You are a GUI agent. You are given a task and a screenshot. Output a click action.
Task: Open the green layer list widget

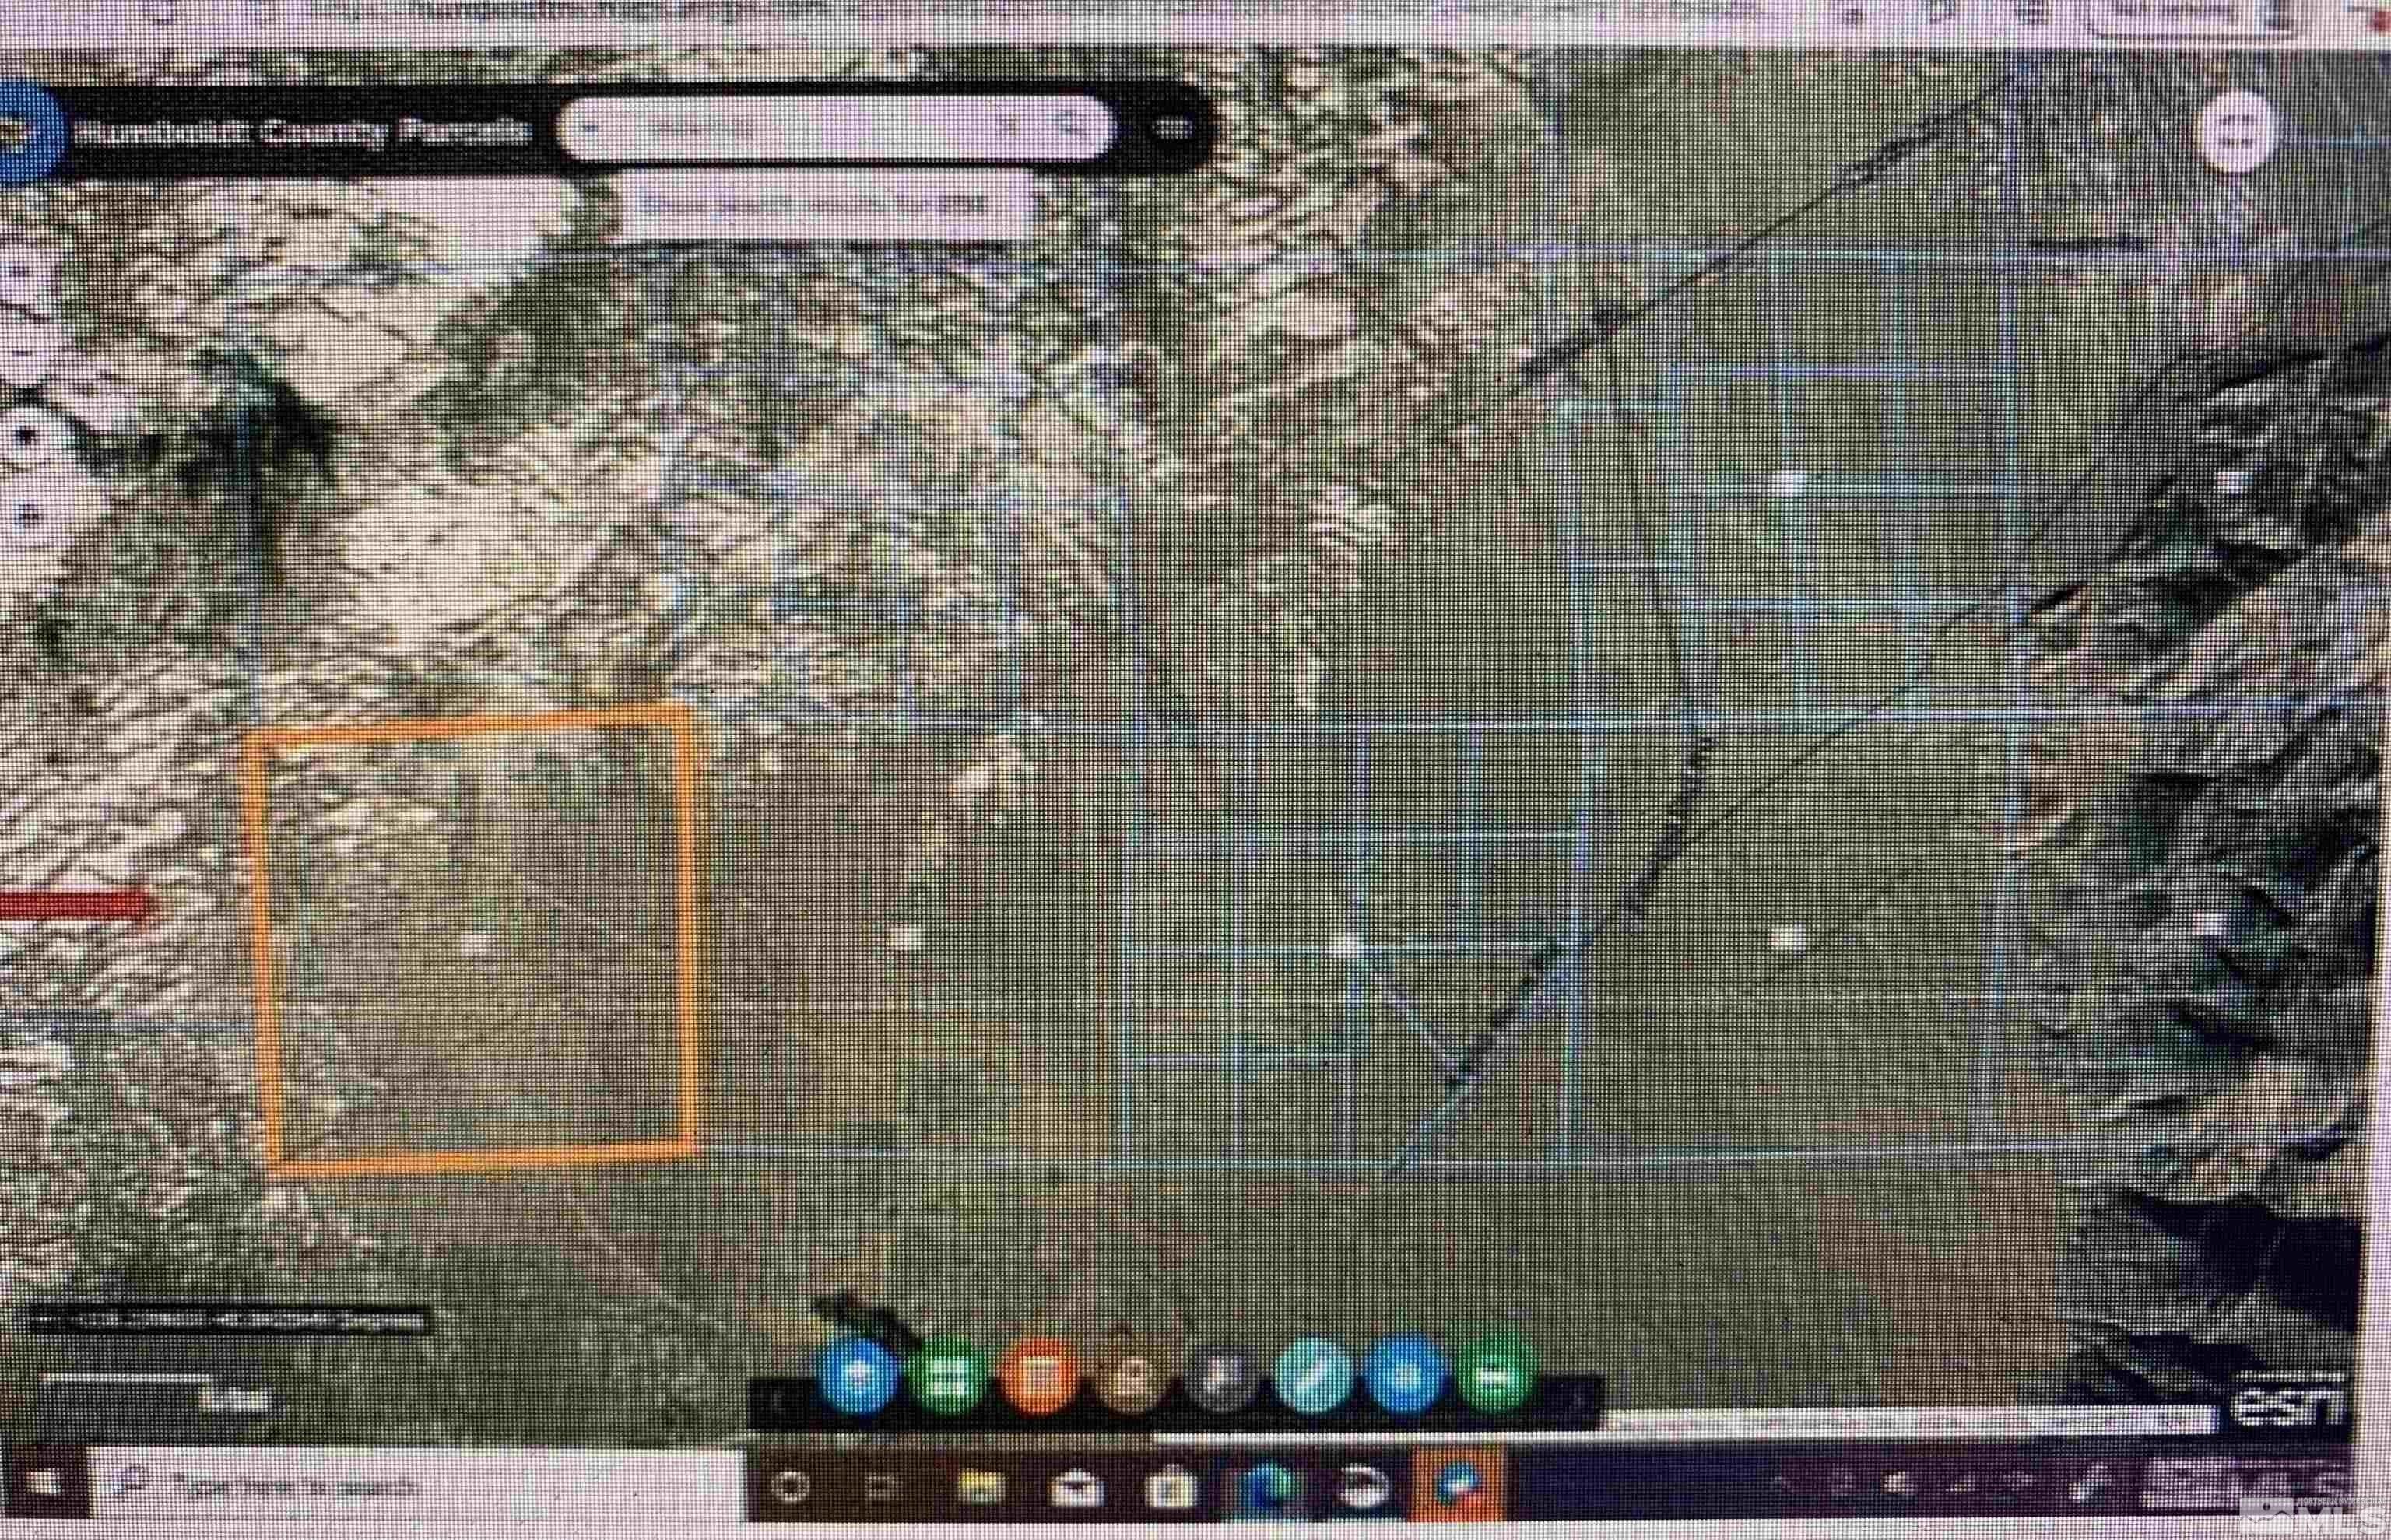[953, 1370]
